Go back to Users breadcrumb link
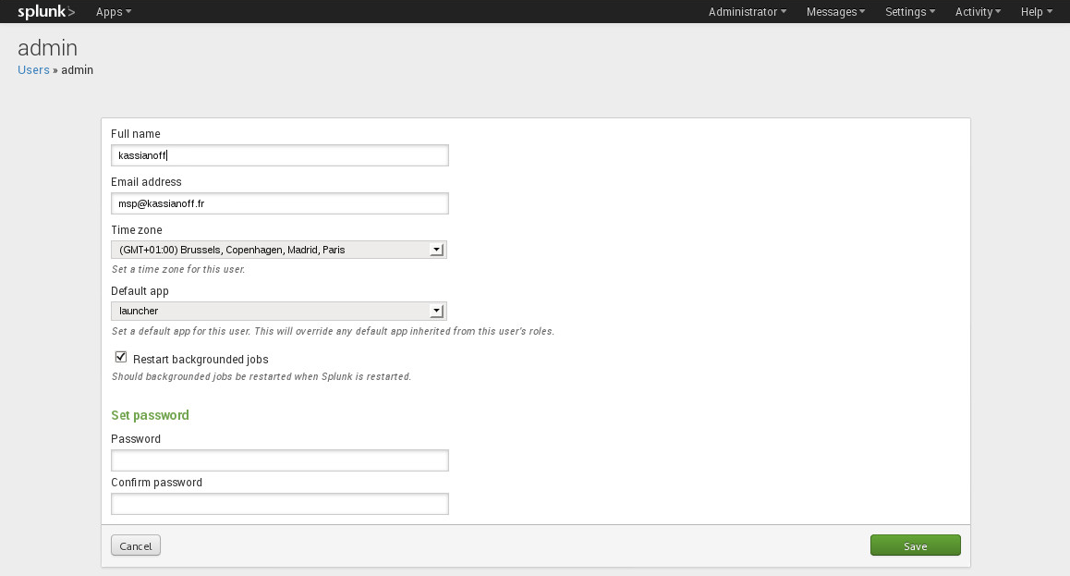This screenshot has height=576, width=1070. (33, 69)
